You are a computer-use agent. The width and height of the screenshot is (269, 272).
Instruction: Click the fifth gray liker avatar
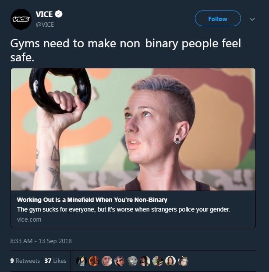point(132,261)
